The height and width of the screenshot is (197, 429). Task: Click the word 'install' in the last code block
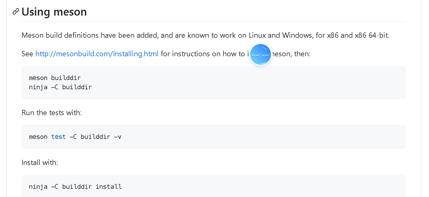[109, 187]
